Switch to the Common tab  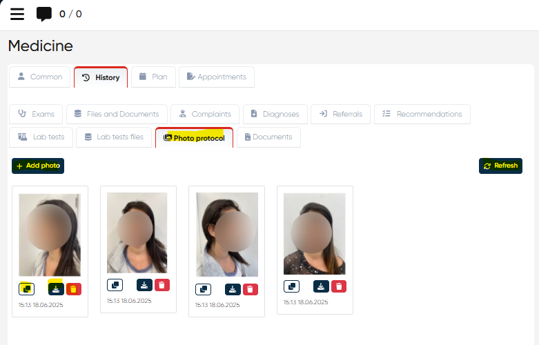click(x=40, y=77)
